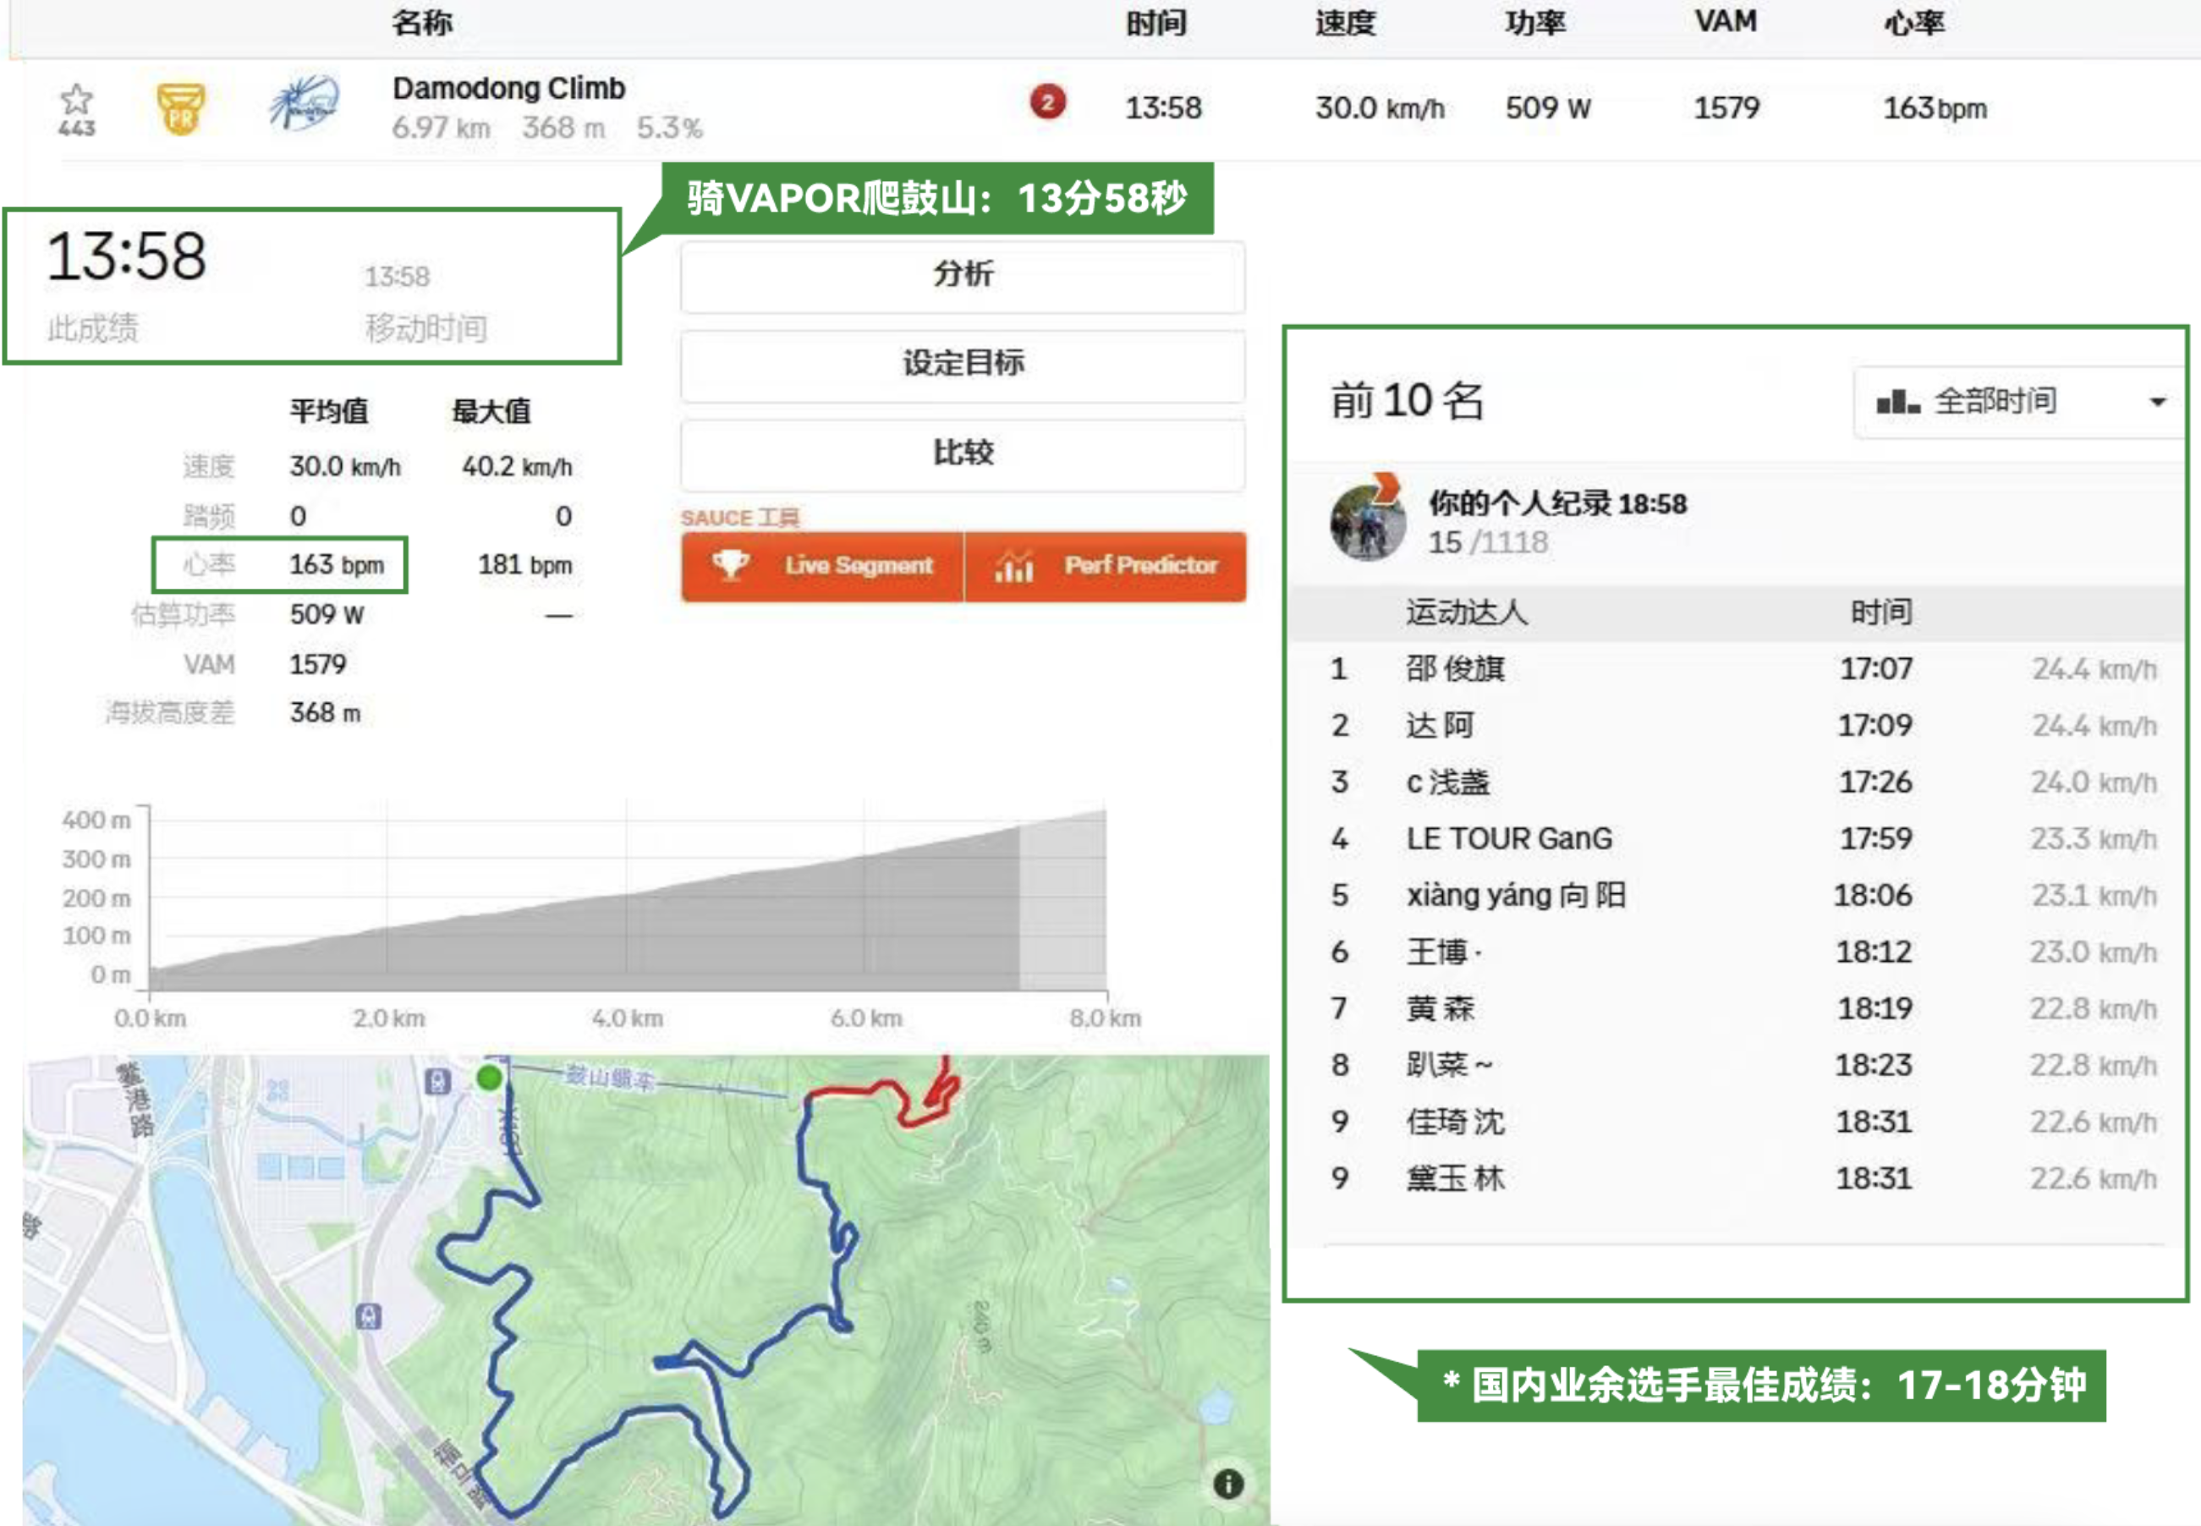Open athlete LE TOUR GanG
The image size is (2201, 1526).
(x=1509, y=838)
